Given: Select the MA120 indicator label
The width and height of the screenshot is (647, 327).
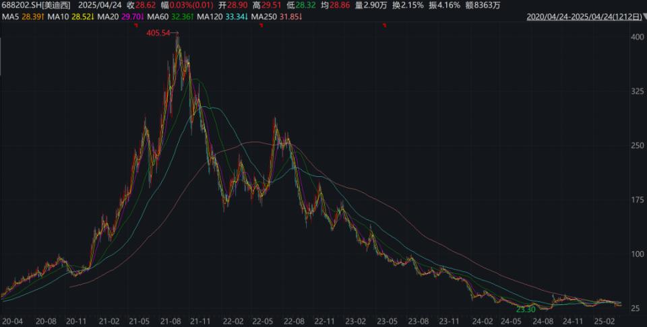Looking at the screenshot, I should pyautogui.click(x=209, y=17).
